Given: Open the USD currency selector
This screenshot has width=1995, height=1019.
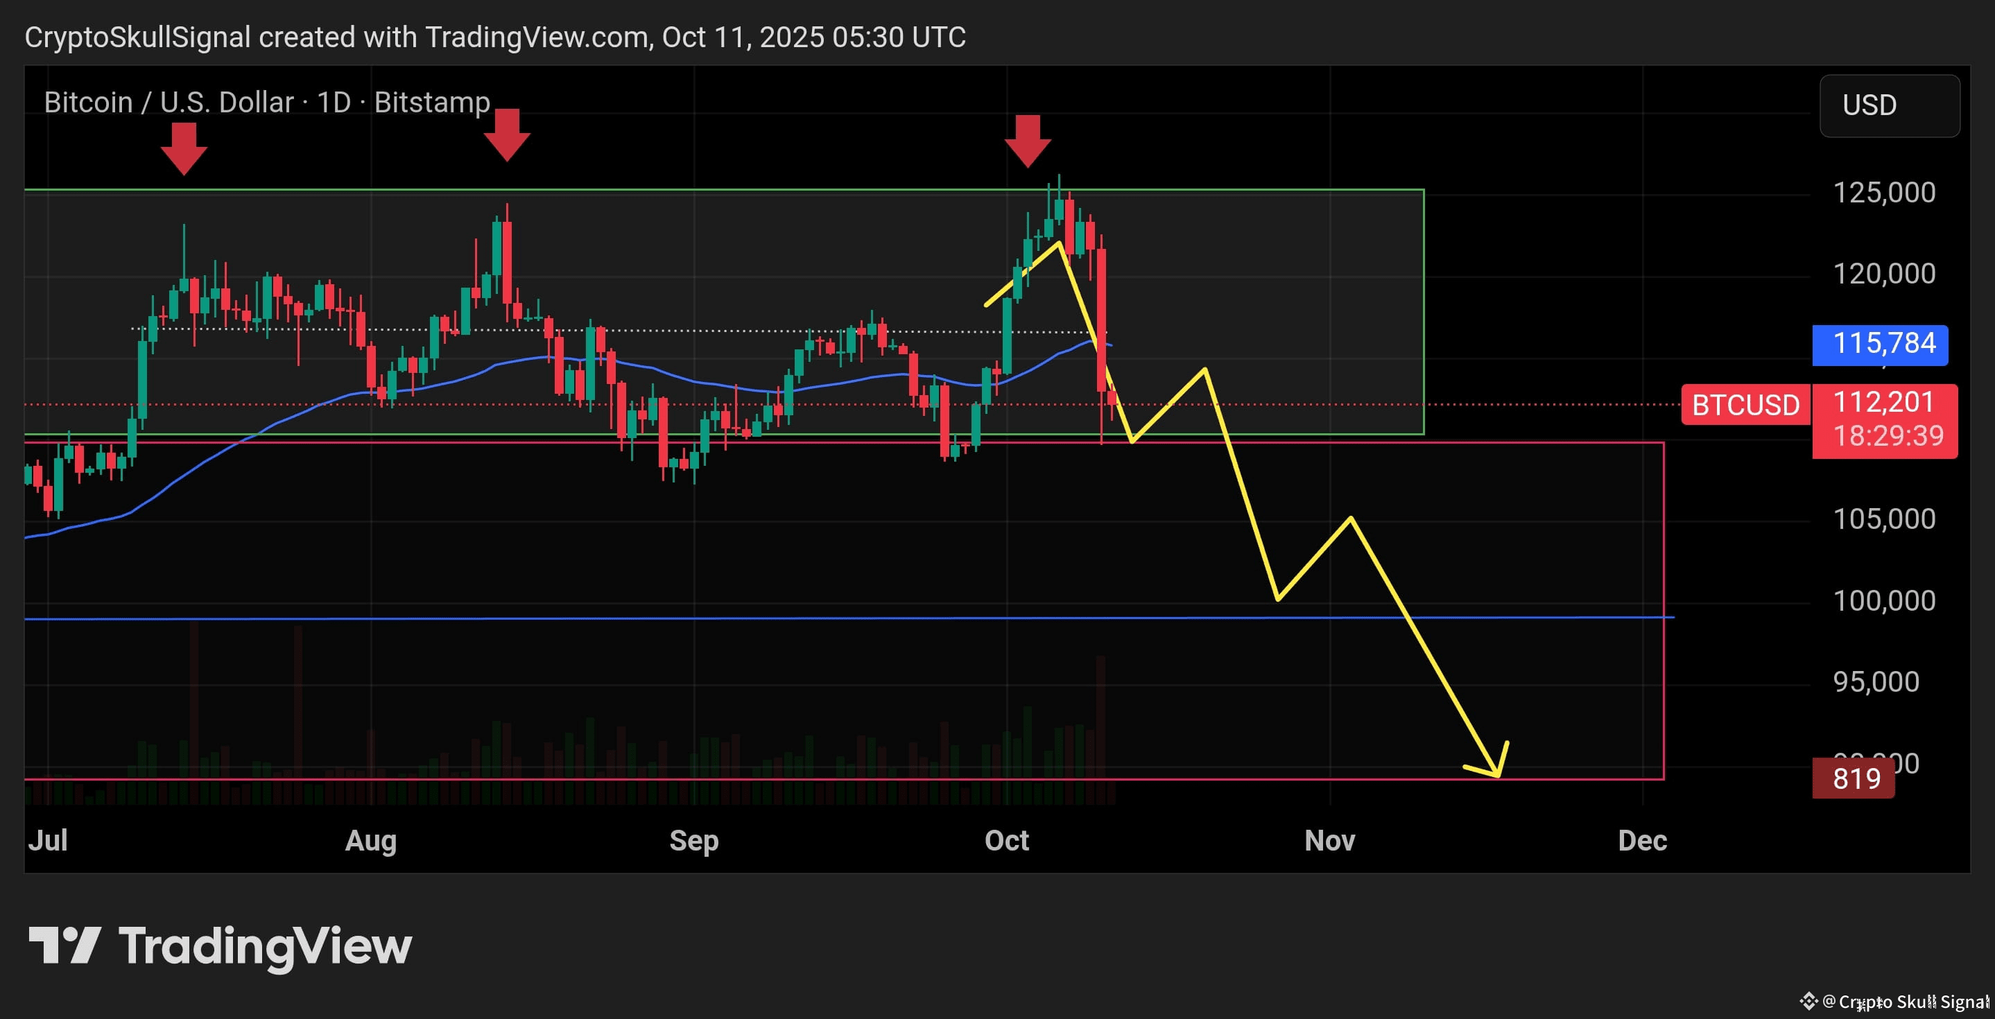Looking at the screenshot, I should tap(1889, 105).
